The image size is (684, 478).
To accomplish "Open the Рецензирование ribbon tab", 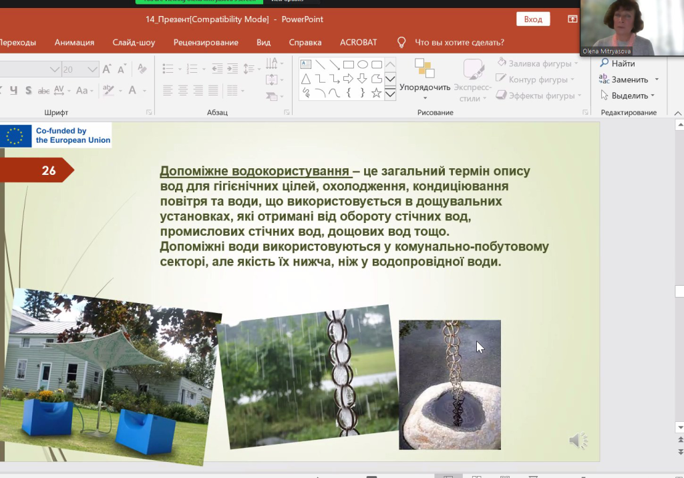I will [206, 43].
